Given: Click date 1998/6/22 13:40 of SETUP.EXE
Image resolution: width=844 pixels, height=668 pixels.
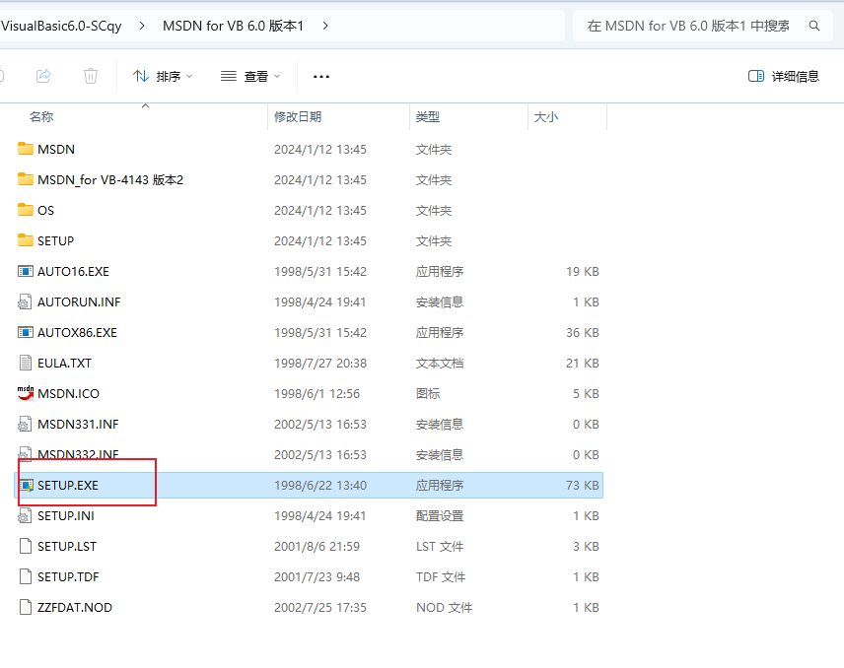Looking at the screenshot, I should coord(320,485).
